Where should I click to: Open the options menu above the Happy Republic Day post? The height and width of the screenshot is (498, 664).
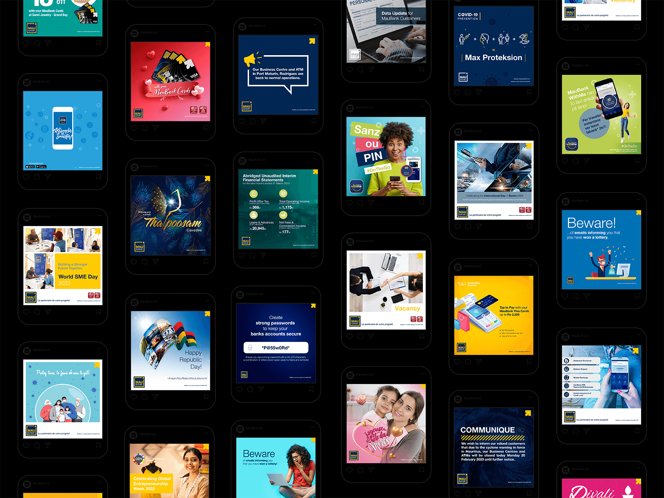(207, 301)
